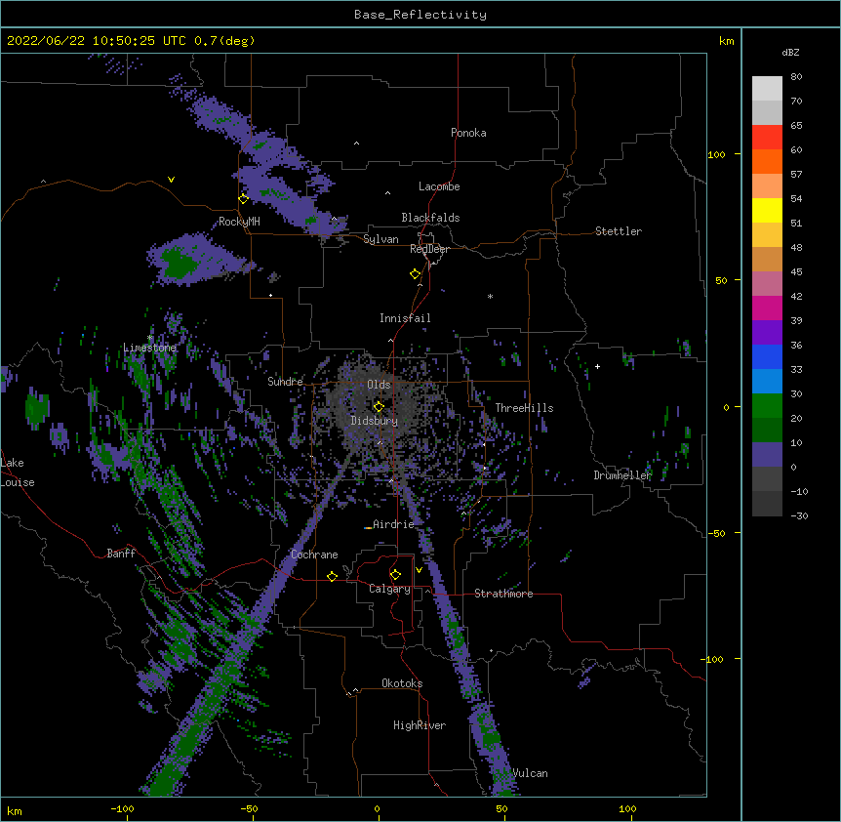Click the yellow diamond marker above RockyMH
841x822 pixels.
(x=243, y=199)
